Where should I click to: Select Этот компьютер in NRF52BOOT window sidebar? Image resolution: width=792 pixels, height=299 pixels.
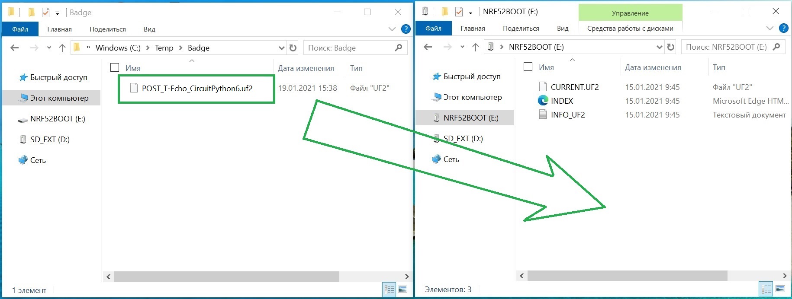(x=467, y=97)
